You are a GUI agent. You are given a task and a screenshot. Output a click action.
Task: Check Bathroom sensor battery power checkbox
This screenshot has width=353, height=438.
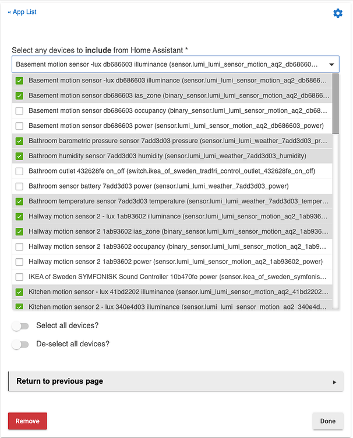point(20,186)
